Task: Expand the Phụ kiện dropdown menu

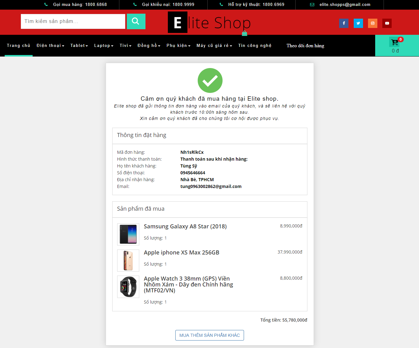Action: click(178, 45)
